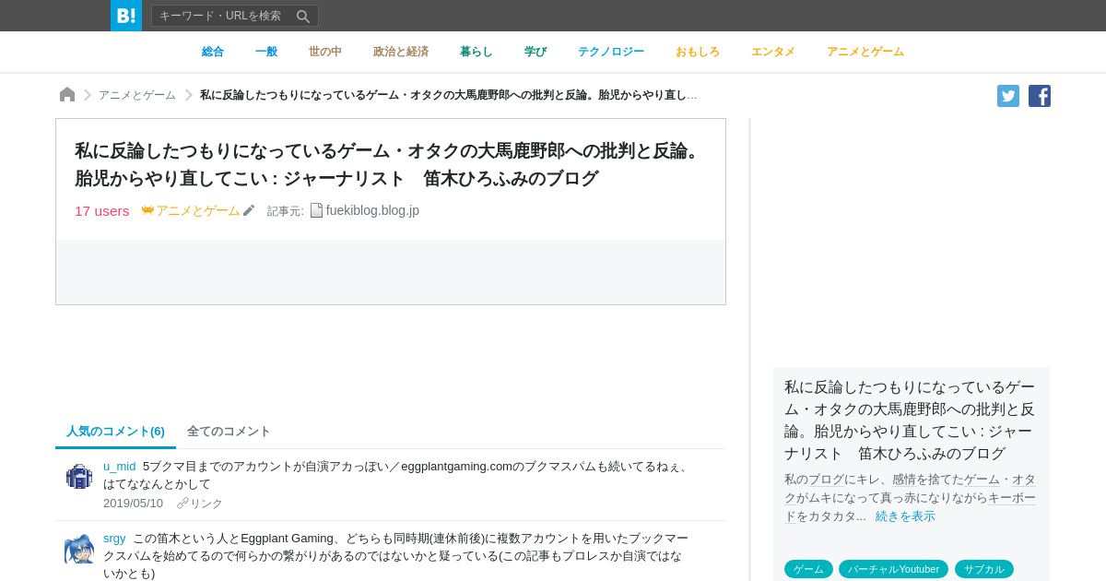Switch to the 全てのコメント tab
The image size is (1106, 581).
(x=229, y=431)
